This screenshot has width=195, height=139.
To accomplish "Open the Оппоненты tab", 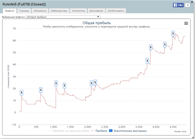I will click(x=40, y=11).
